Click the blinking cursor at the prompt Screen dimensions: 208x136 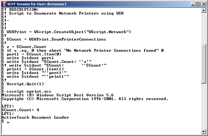click(8, 122)
